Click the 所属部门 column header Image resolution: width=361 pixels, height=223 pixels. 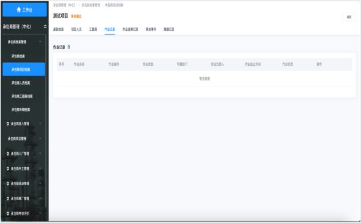coord(182,64)
